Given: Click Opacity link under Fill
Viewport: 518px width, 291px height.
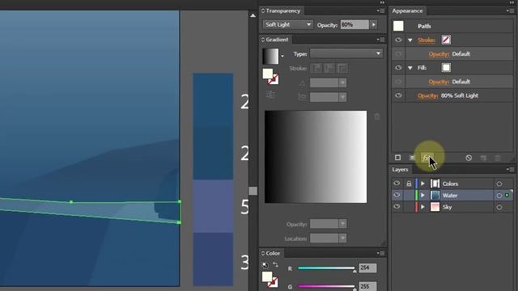Looking at the screenshot, I should (x=439, y=82).
